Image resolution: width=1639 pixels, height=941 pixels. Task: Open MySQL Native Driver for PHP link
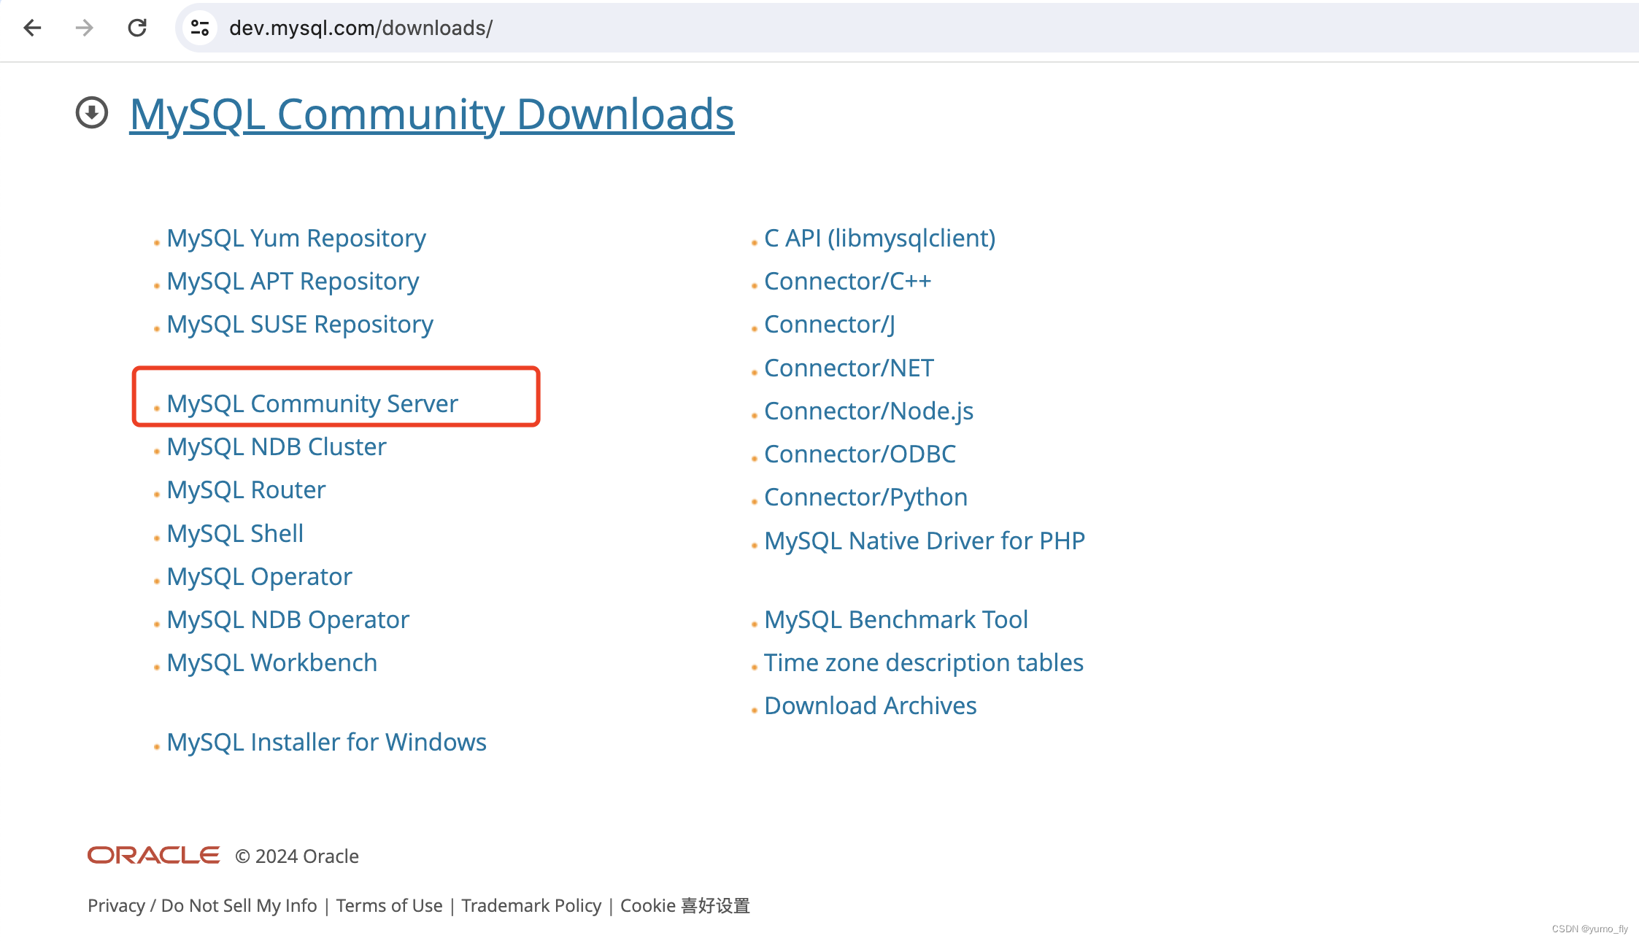[x=925, y=541]
